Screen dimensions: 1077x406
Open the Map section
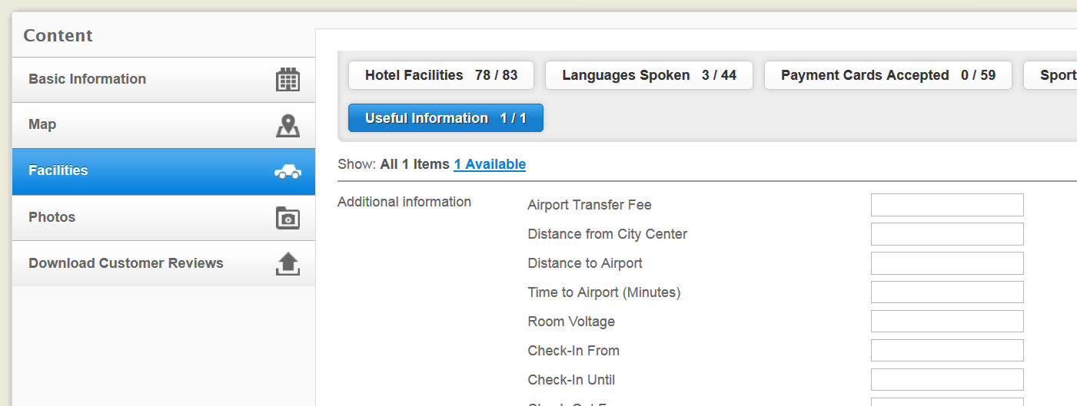pyautogui.click(x=164, y=126)
